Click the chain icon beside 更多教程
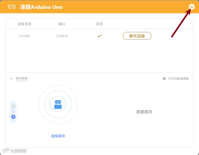The width and height of the screenshot is (199, 155). (12, 78)
